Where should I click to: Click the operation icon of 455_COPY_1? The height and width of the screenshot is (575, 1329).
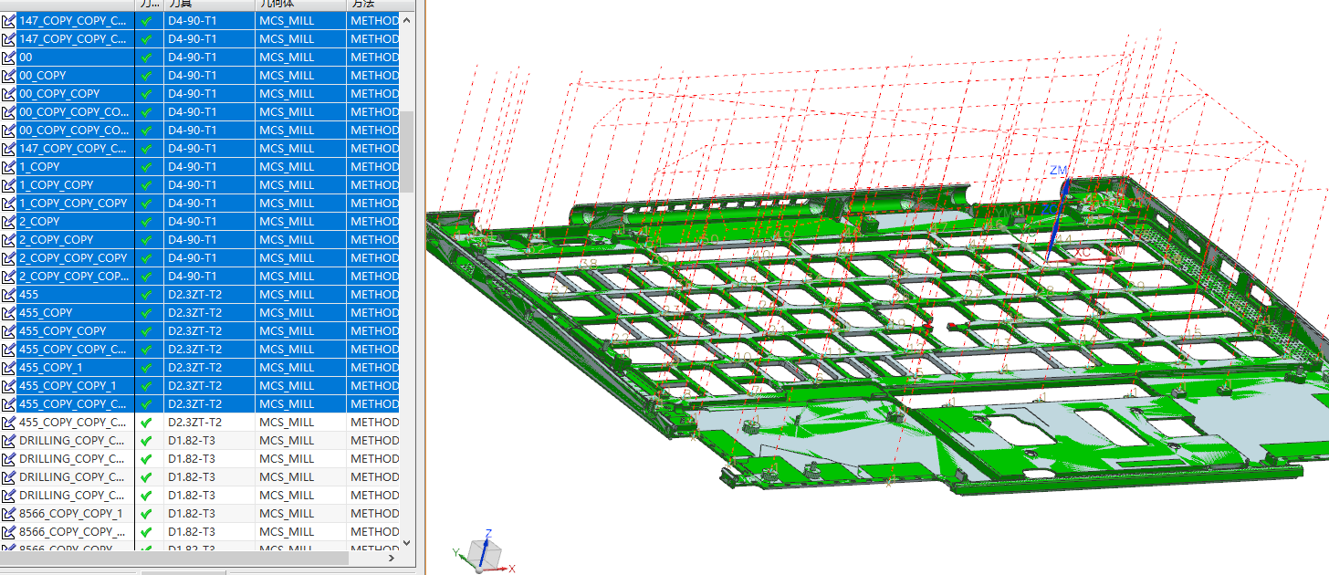pos(8,368)
